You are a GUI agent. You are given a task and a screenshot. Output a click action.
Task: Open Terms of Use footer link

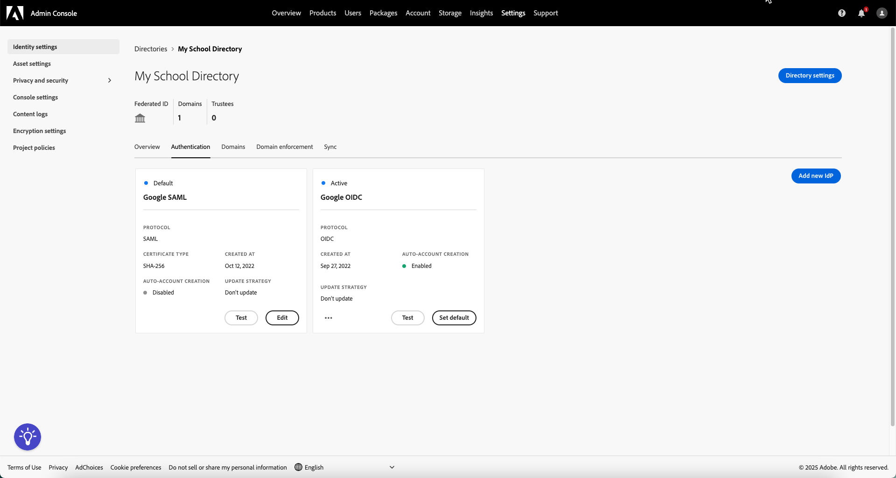24,467
